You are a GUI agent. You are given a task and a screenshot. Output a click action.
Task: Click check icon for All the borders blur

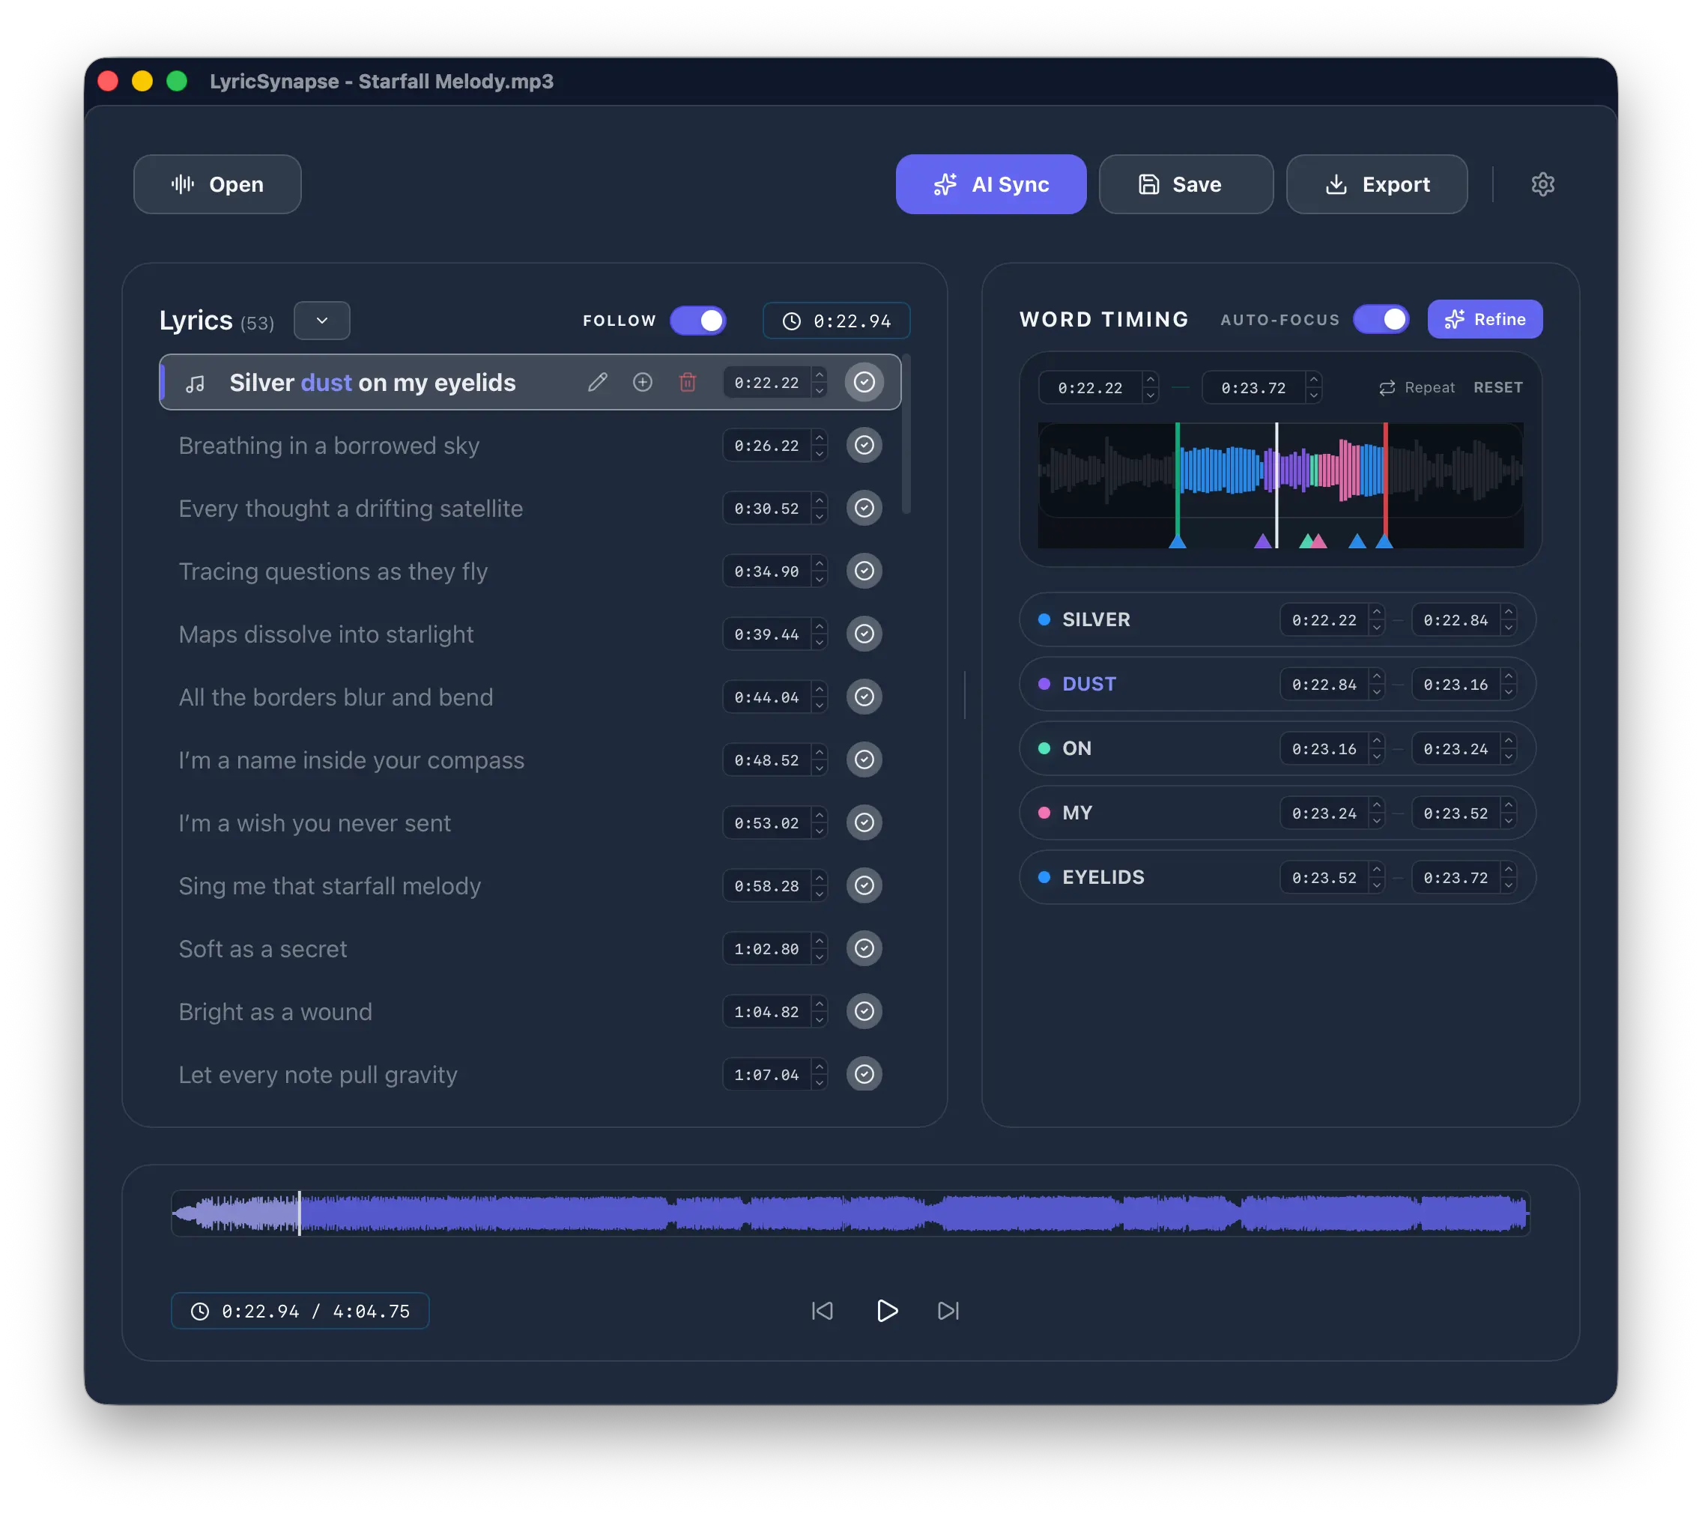click(864, 697)
